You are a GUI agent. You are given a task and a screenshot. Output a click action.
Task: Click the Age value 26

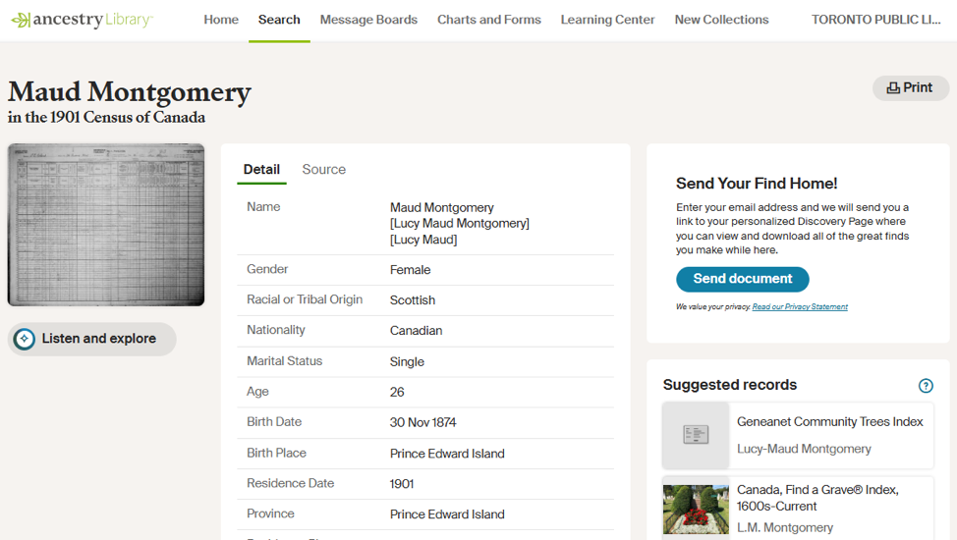click(x=397, y=393)
